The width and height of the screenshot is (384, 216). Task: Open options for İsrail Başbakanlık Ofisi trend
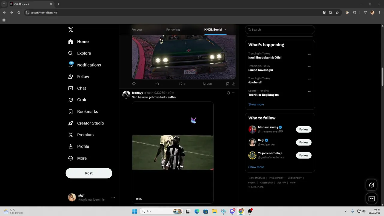(310, 54)
